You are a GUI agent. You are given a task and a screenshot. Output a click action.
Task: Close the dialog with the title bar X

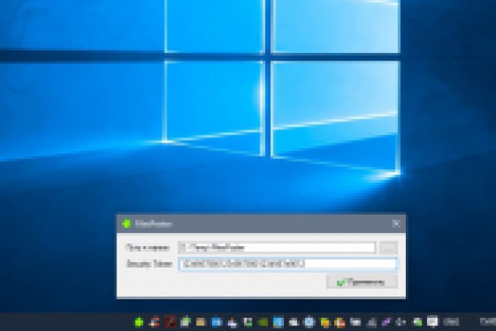[396, 223]
